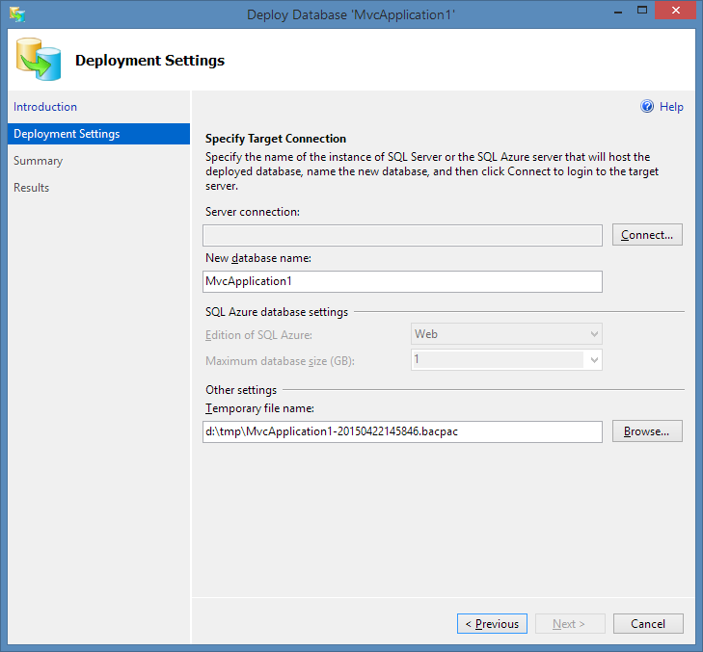Click the Server connection text box
703x652 pixels.
(402, 235)
